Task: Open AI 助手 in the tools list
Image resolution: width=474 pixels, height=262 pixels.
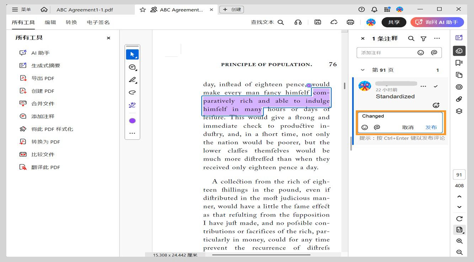Action: coord(35,53)
